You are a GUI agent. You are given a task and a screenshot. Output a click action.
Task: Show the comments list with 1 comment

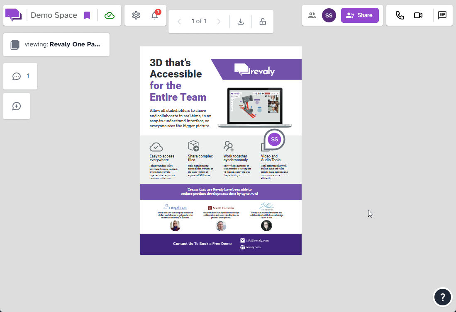[x=20, y=76]
